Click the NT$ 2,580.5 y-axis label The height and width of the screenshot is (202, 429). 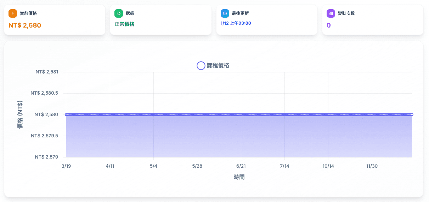pos(44,93)
